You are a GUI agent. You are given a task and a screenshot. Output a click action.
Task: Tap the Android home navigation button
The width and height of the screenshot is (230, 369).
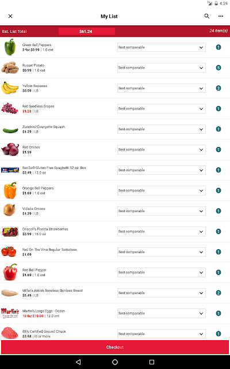tap(115, 362)
